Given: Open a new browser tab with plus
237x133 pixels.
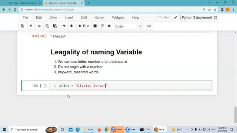Looking at the screenshot, I should (88, 3).
